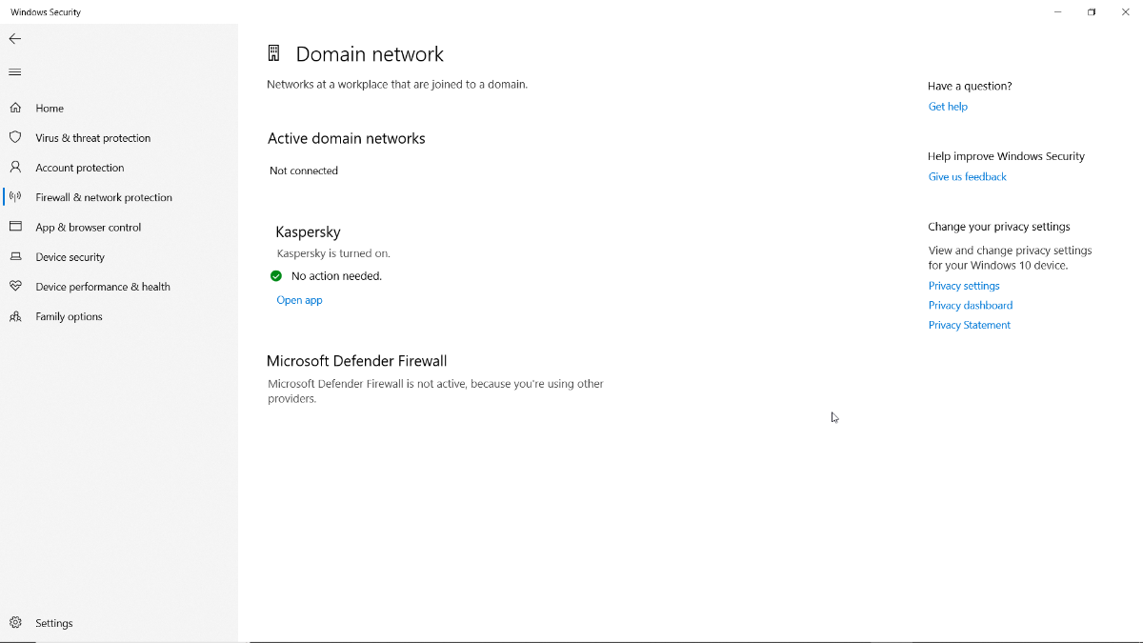
Task: Go to Virus & threat protection page
Action: [93, 138]
